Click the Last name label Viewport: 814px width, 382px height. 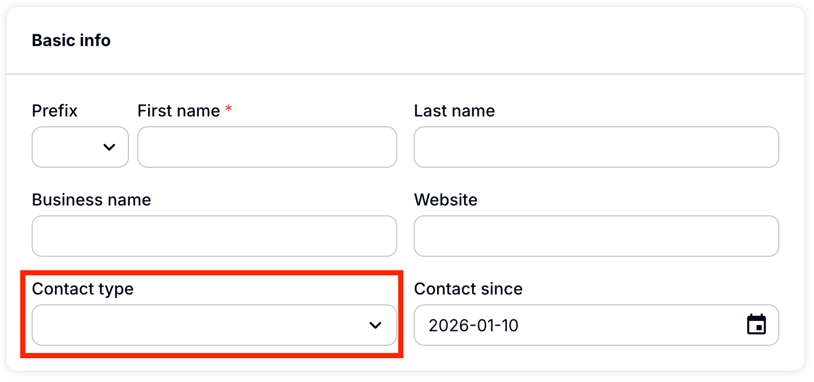point(454,111)
